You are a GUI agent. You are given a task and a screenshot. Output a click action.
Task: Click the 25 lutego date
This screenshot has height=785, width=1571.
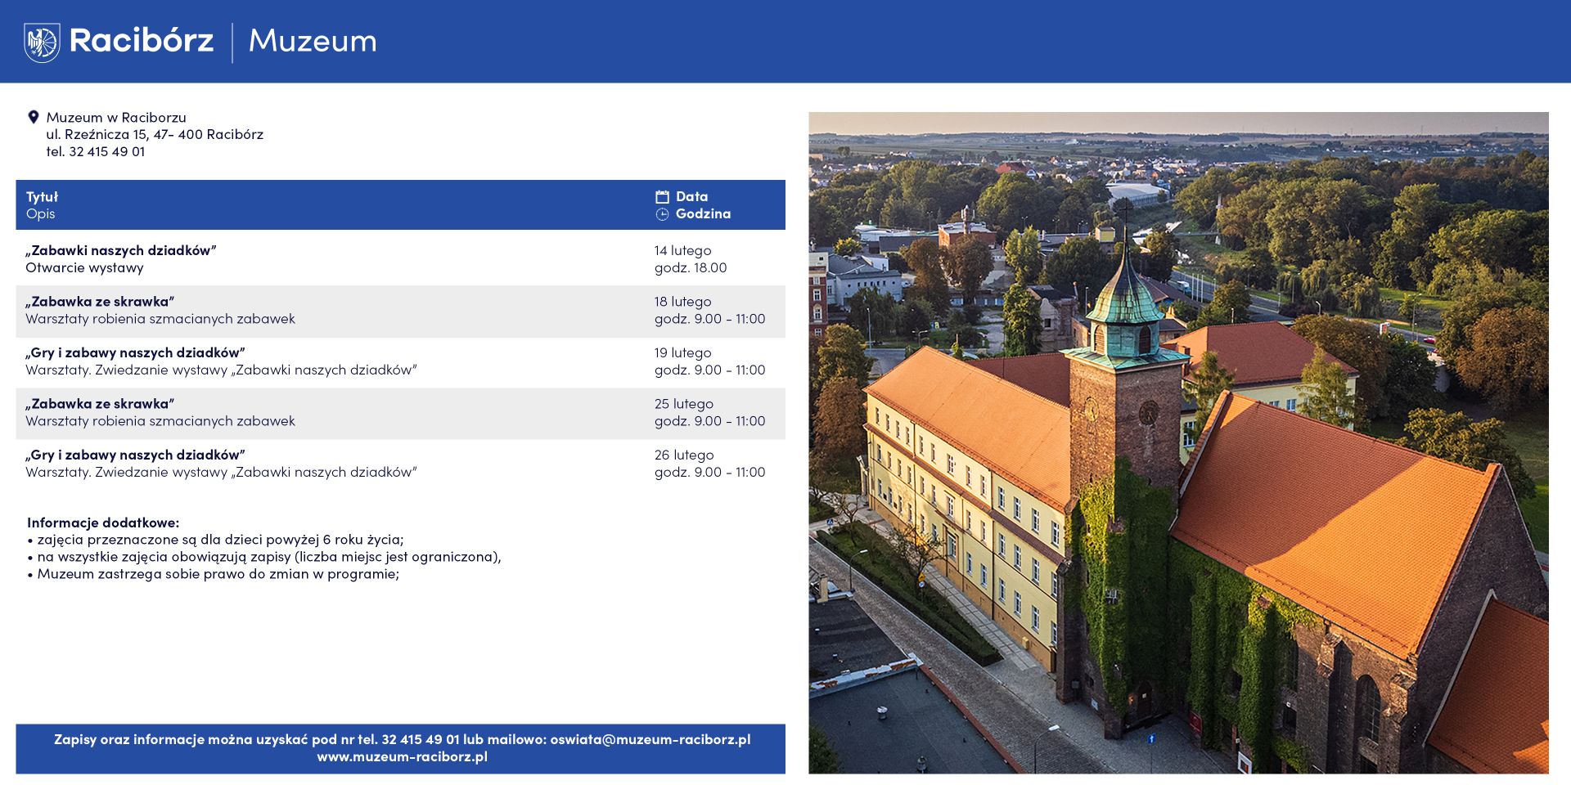[683, 404]
